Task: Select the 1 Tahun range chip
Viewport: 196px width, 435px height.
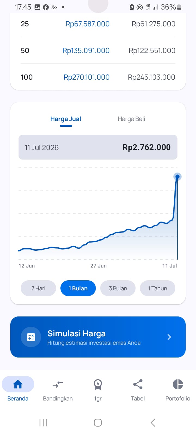Action: [x=158, y=288]
